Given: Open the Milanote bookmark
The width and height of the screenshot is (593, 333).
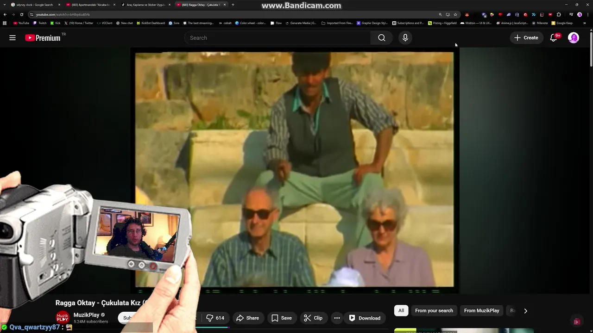Looking at the screenshot, I should [x=539, y=23].
